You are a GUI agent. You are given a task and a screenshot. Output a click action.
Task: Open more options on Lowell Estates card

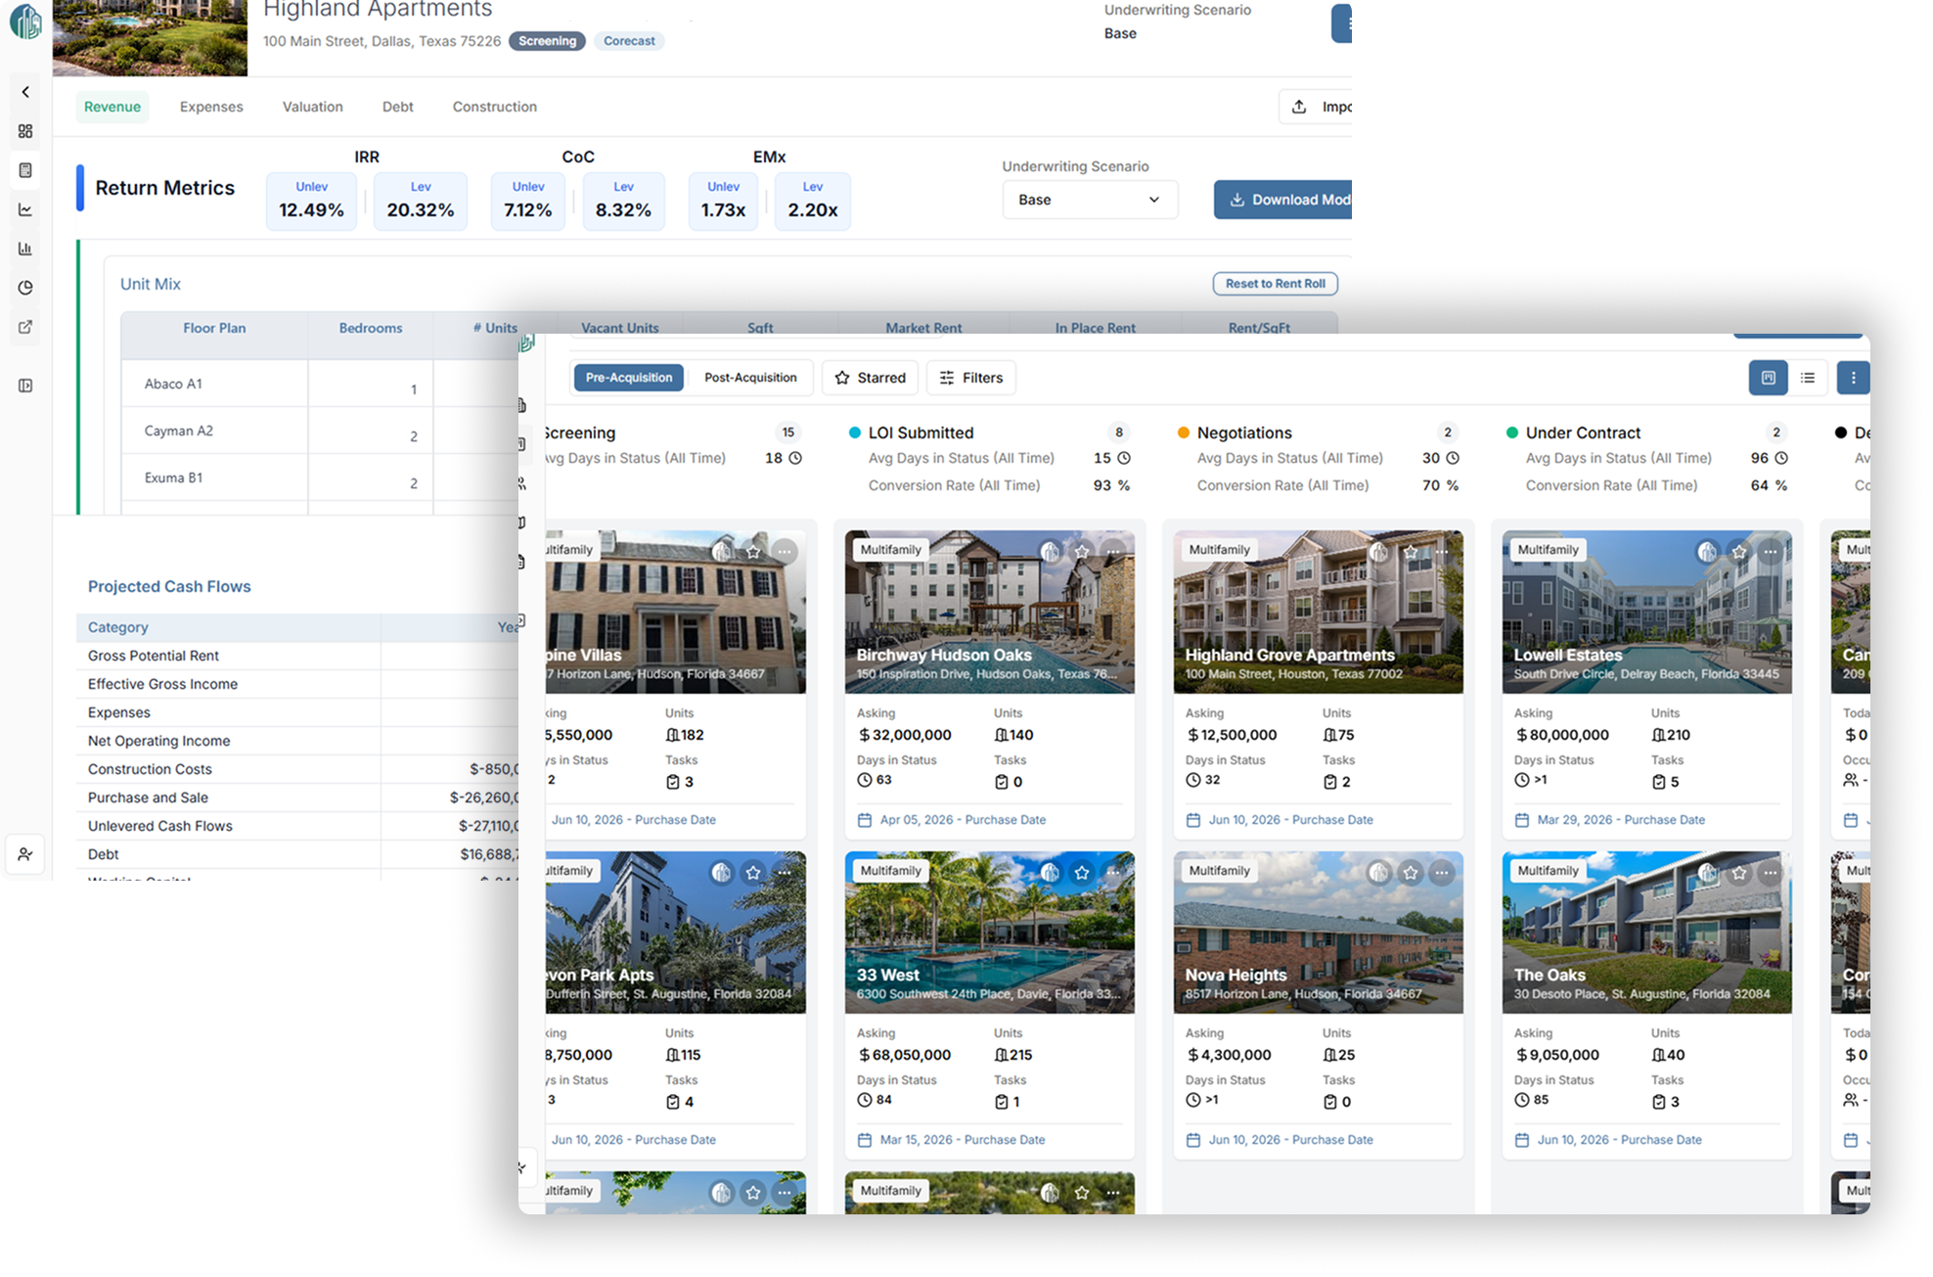pyautogui.click(x=1771, y=552)
